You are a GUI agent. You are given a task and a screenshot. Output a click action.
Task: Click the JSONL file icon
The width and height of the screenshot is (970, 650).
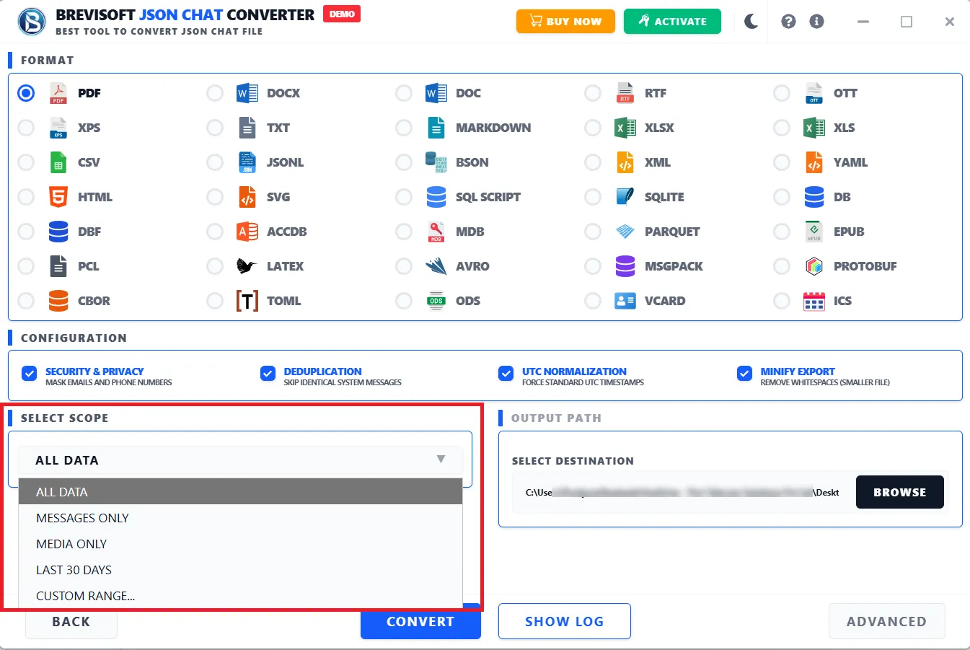[x=247, y=162]
